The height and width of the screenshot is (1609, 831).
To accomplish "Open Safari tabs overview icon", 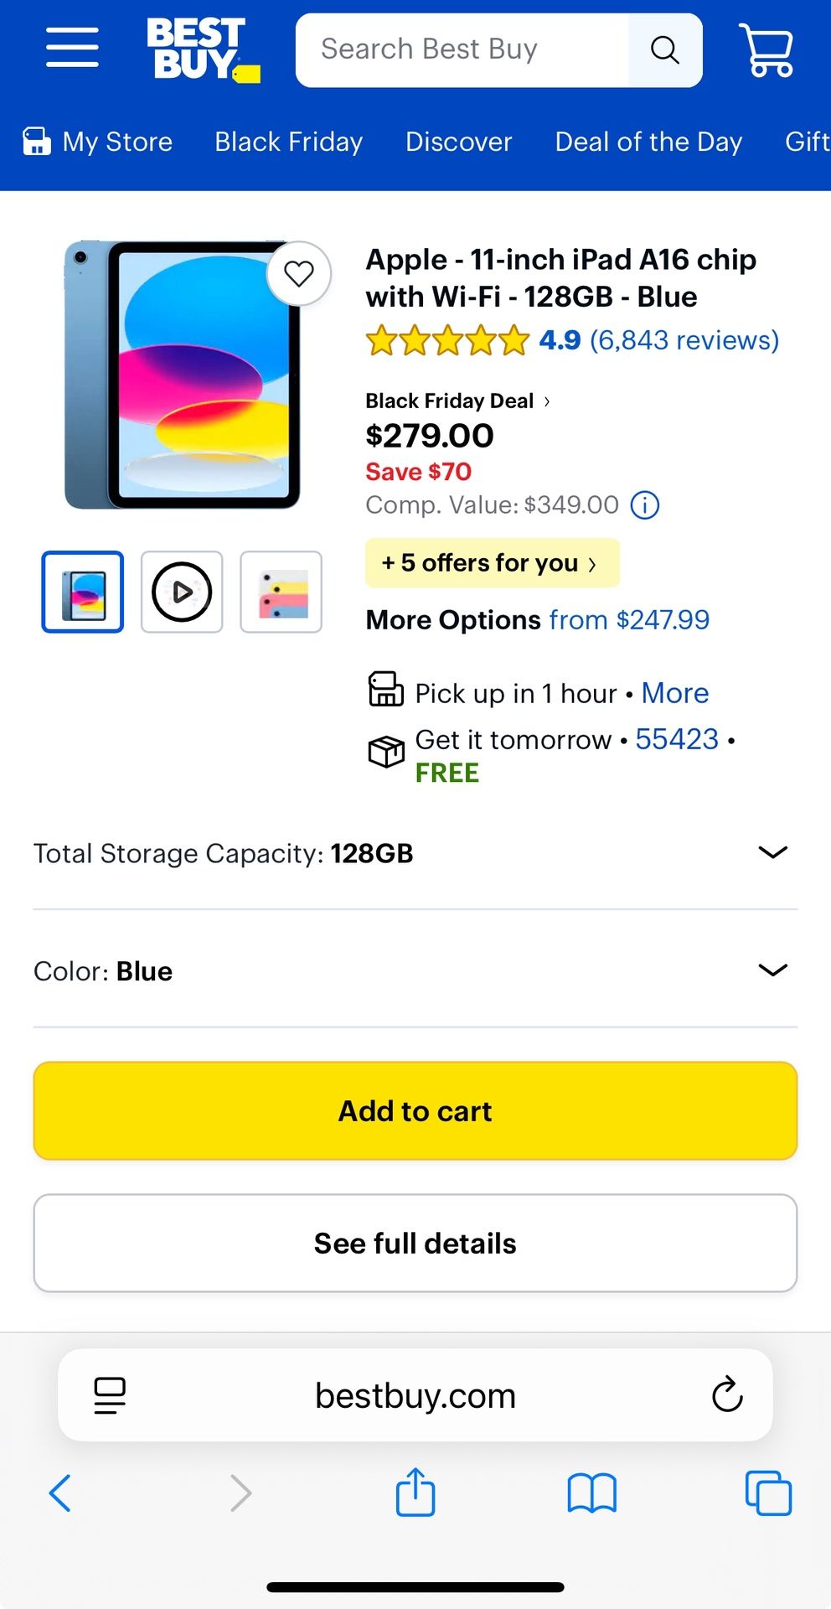I will 768,1493.
